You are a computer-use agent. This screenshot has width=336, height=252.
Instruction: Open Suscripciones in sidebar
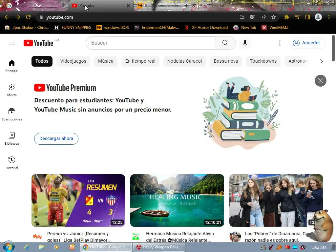coord(12,115)
